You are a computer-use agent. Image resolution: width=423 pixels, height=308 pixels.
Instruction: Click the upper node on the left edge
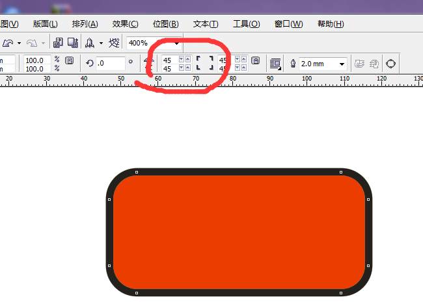[109, 199]
